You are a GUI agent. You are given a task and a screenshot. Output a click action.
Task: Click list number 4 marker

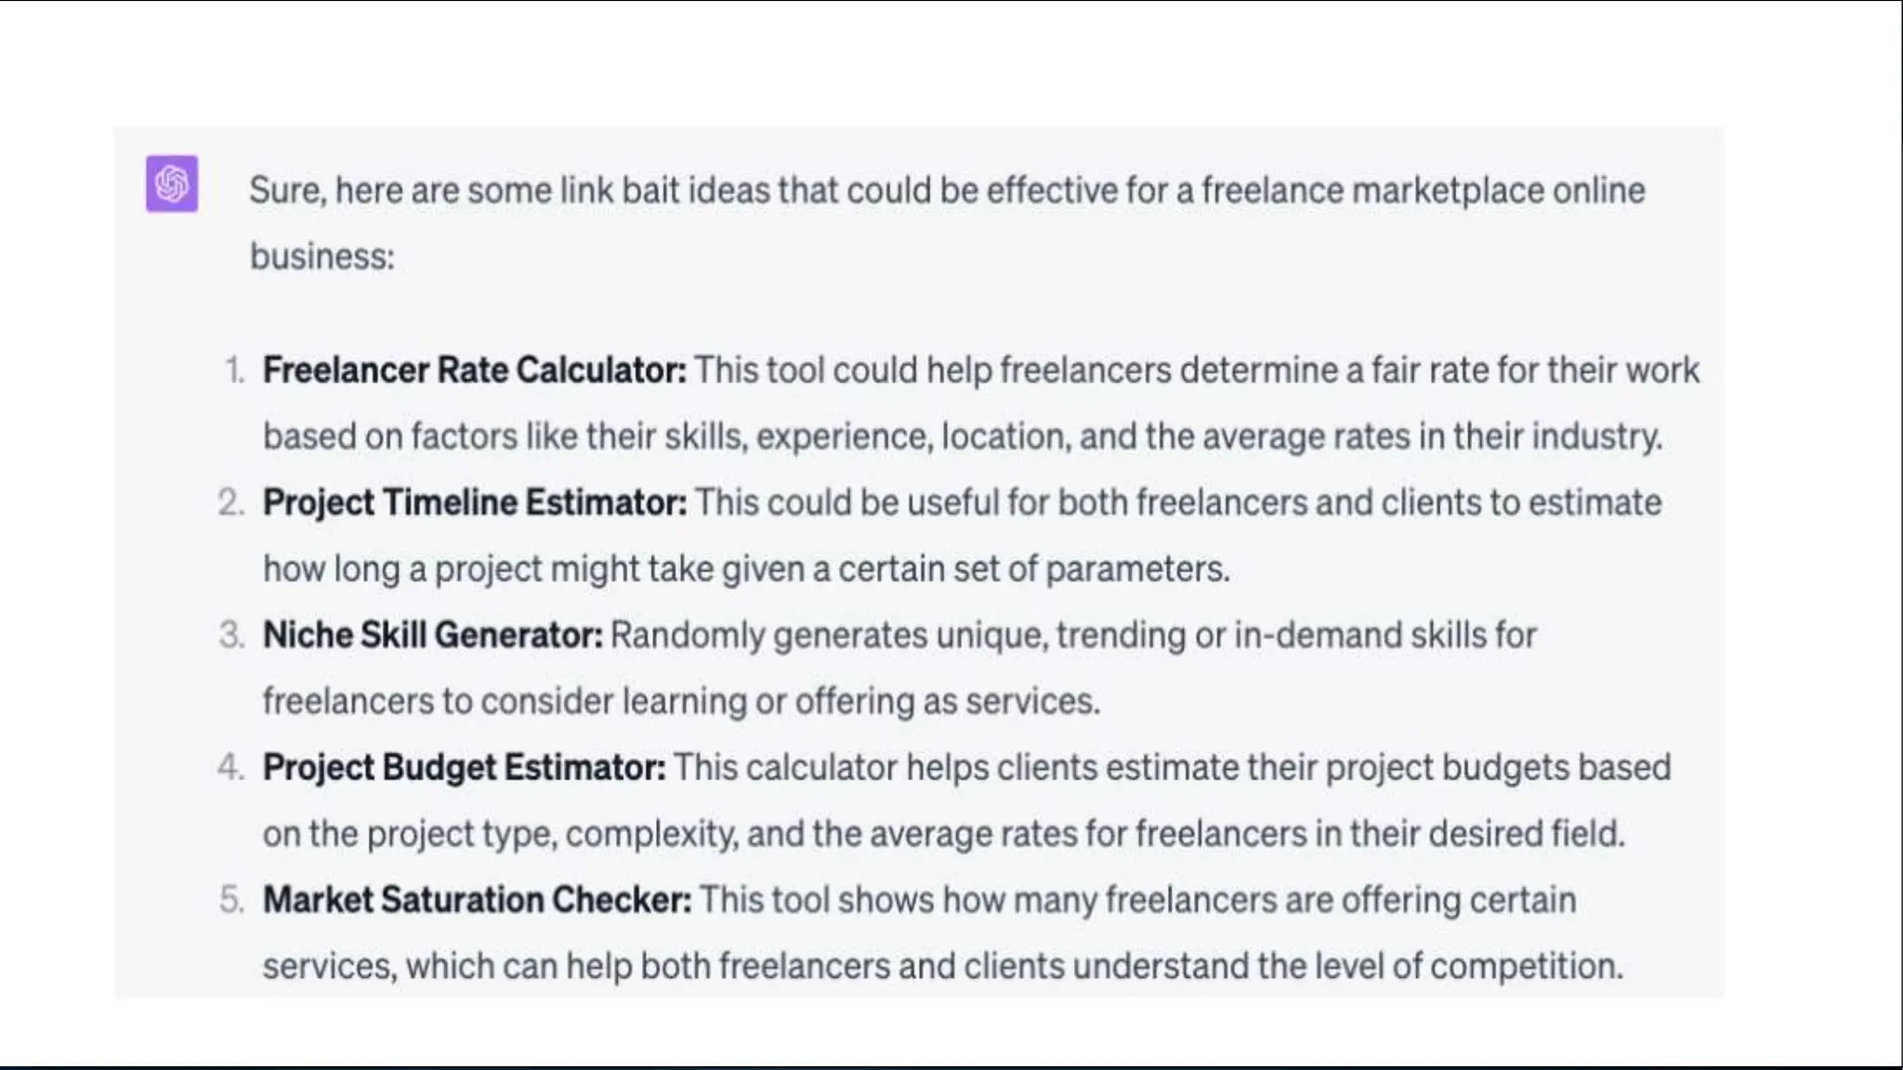pos(231,767)
